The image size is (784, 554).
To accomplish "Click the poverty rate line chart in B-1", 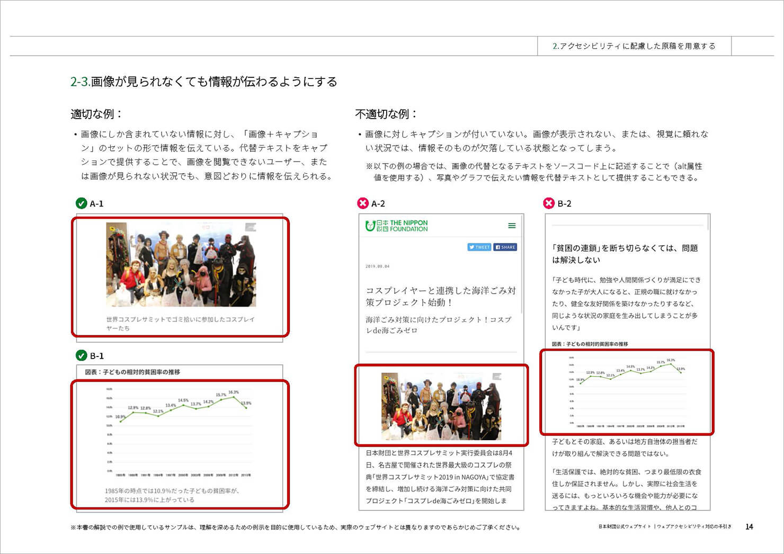I will pos(179,433).
